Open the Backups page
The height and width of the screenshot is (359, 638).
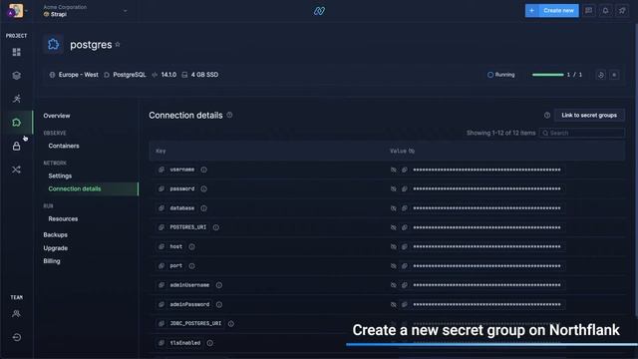click(x=56, y=235)
